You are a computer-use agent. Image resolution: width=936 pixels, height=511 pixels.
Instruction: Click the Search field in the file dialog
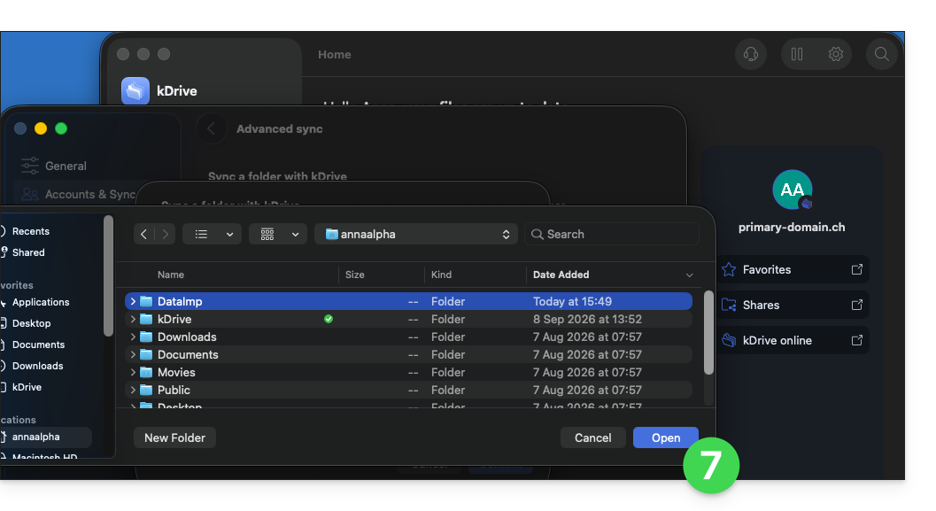tap(611, 234)
